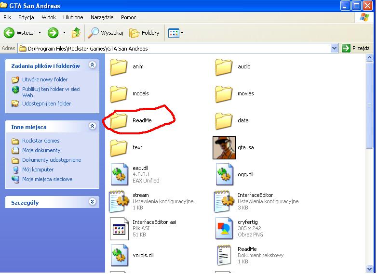377x274 pixels.
Task: Select the text folder icon
Action: pos(119,148)
